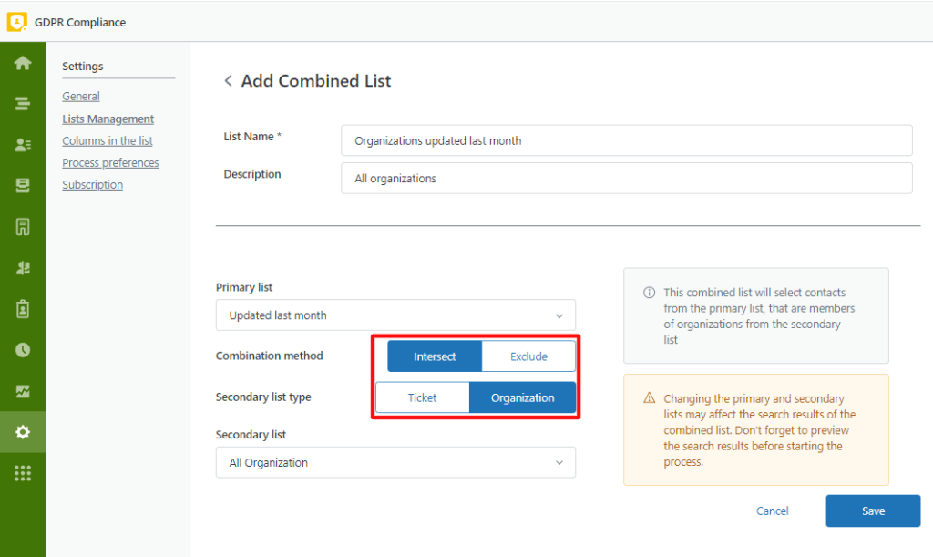The width and height of the screenshot is (933, 557).
Task: Go to Lists Management settings
Action: coord(108,118)
